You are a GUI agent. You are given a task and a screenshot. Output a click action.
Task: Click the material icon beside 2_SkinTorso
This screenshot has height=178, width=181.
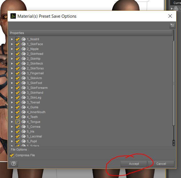coord(23,68)
